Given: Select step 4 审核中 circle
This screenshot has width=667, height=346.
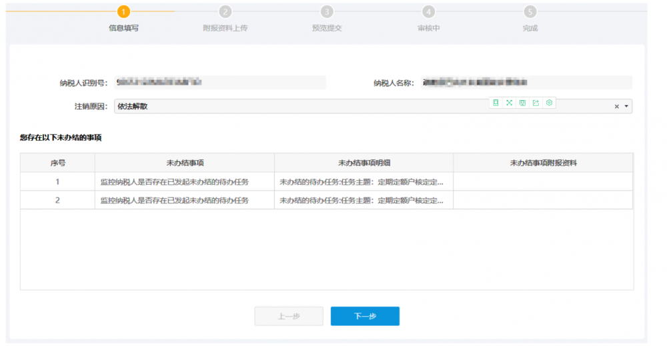Looking at the screenshot, I should tap(428, 12).
